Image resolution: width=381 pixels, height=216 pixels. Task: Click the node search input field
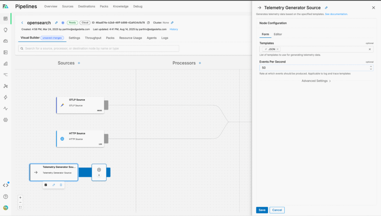(x=99, y=49)
